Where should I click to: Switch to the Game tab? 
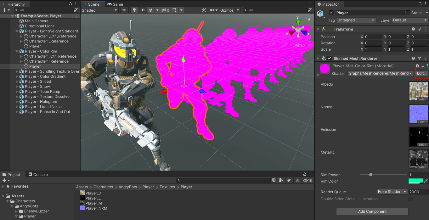pos(115,4)
